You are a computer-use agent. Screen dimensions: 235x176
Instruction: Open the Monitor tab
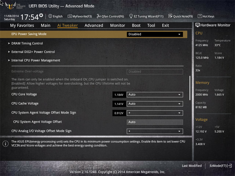[x=117, y=25]
